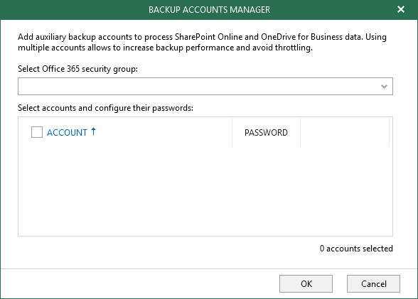
Task: Click the divider at the last column's right edge
Action: click(x=390, y=132)
